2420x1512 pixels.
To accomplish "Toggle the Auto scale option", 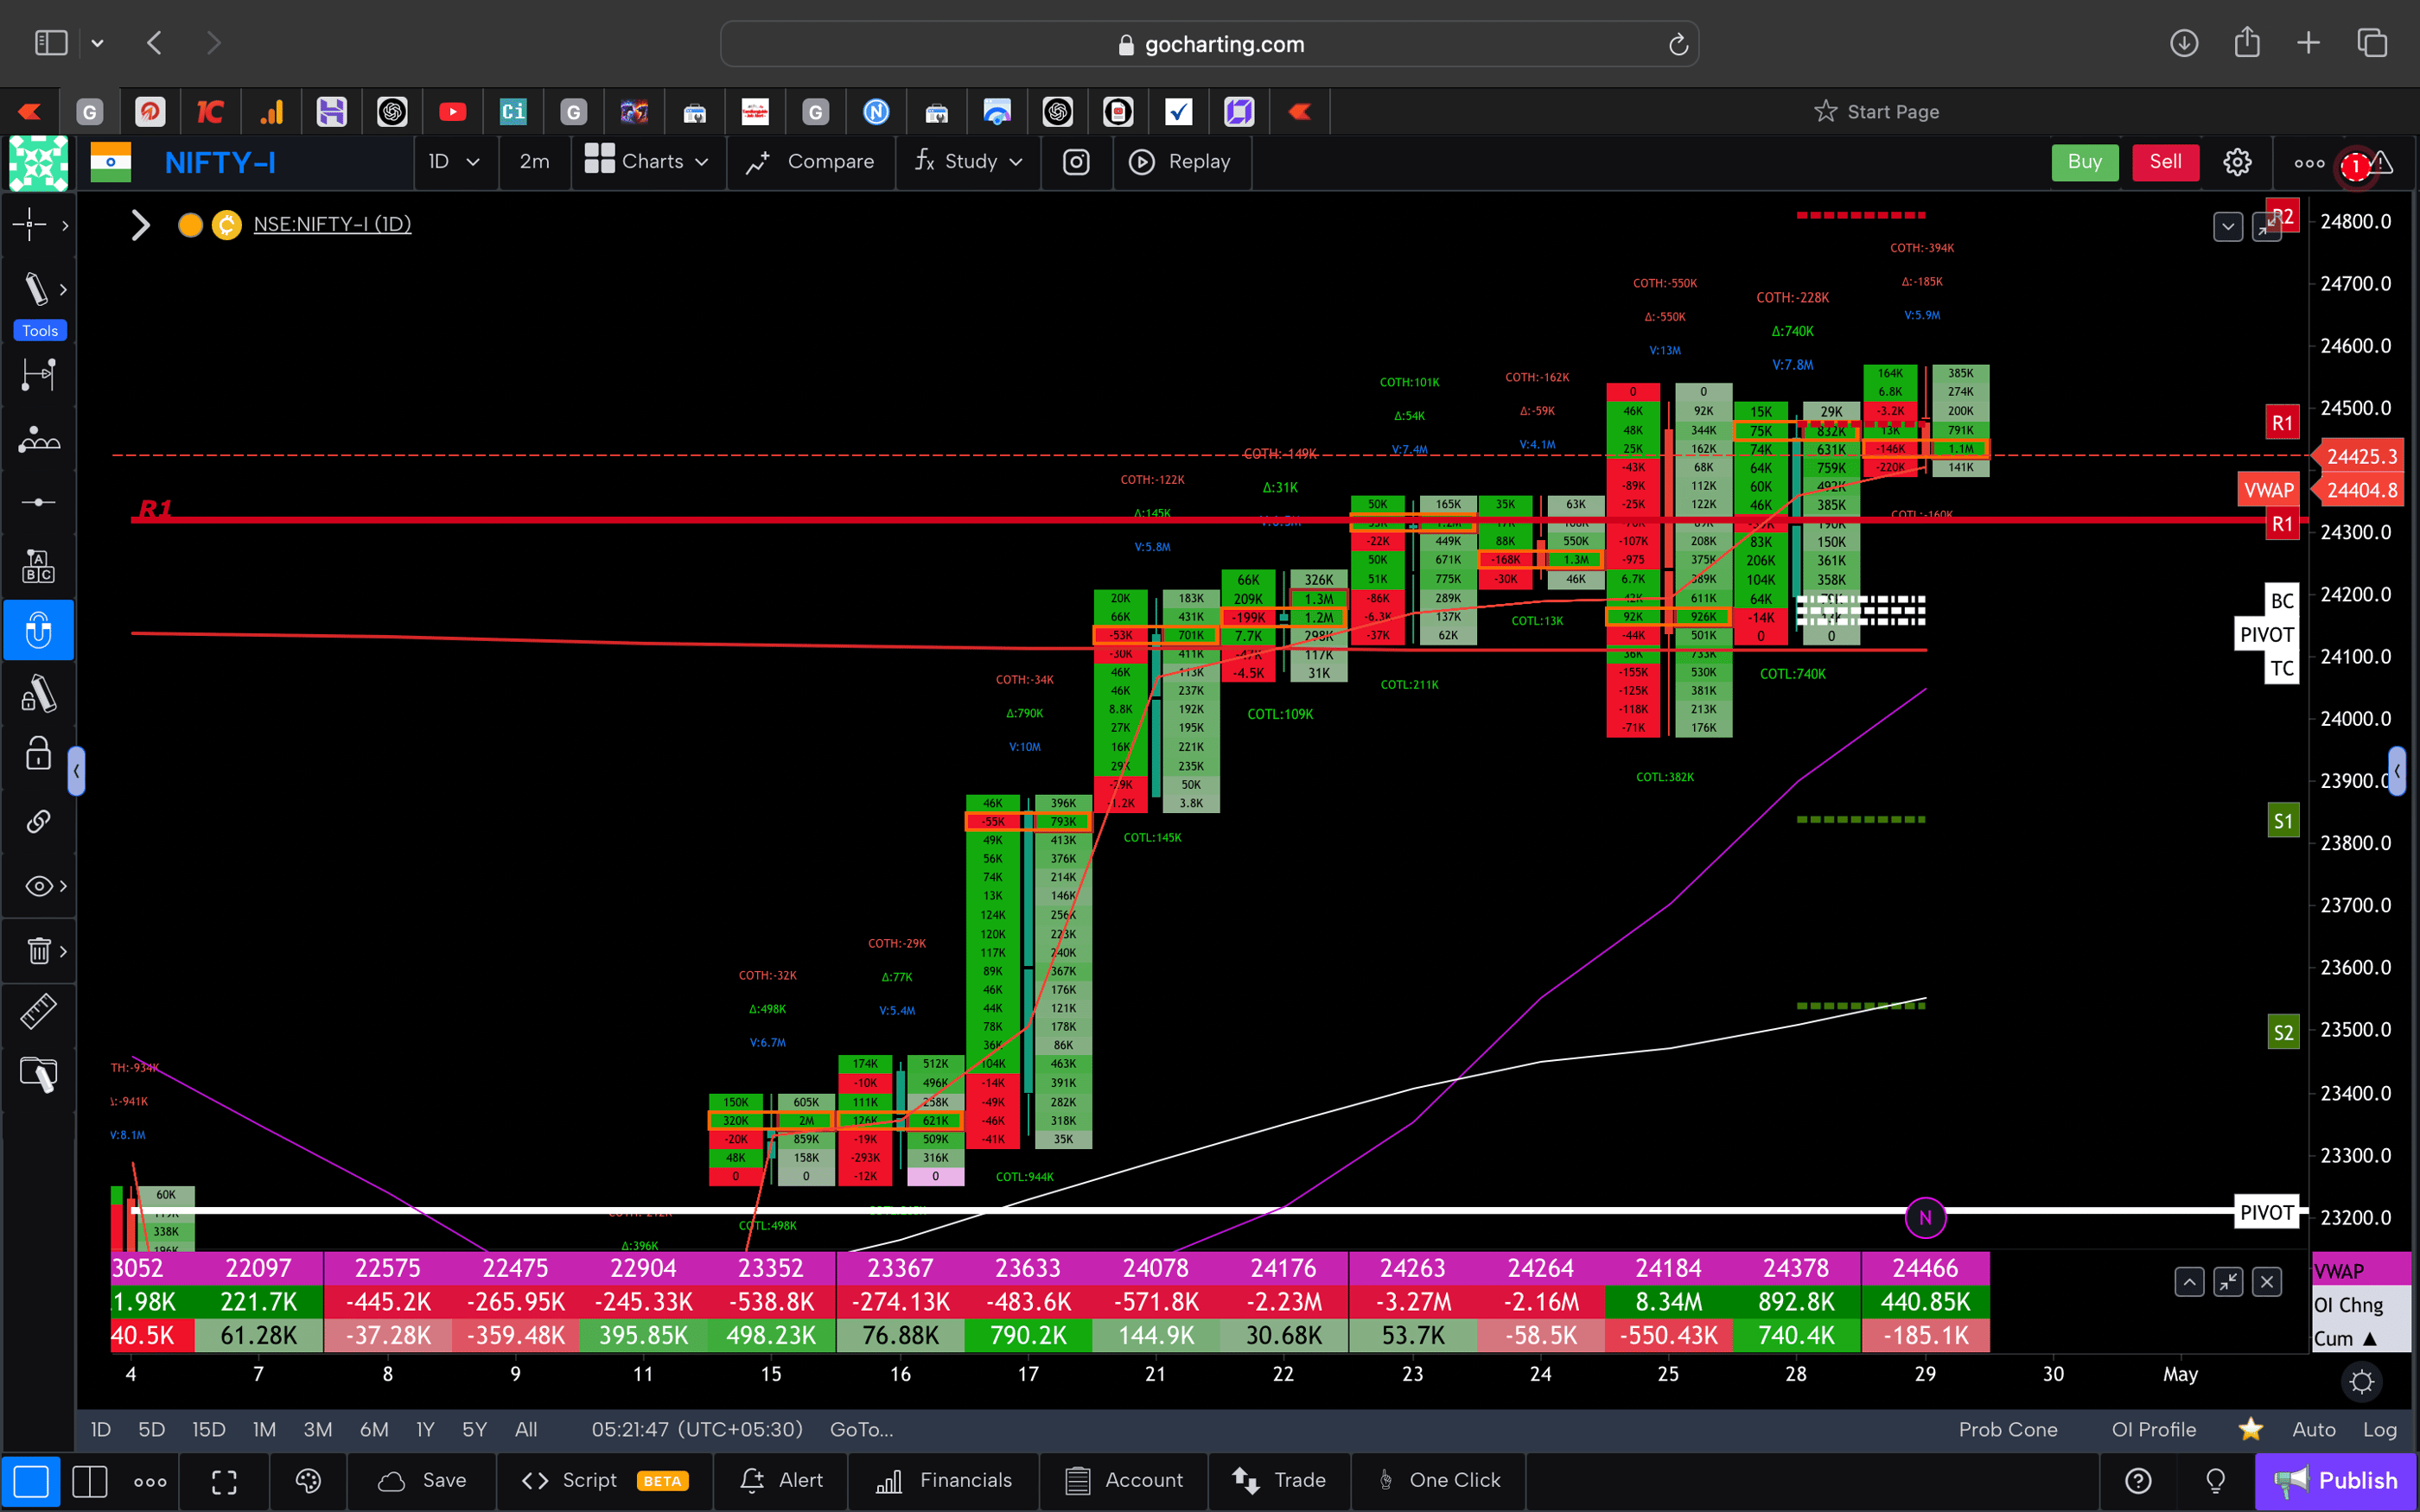I will click(x=2315, y=1429).
